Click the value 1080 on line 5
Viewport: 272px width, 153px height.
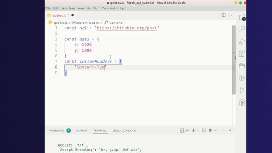click(87, 50)
